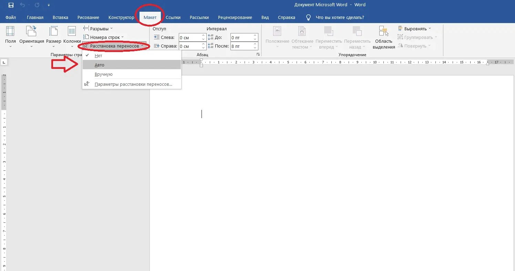Viewport: 515px width, 271px height.
Task: Open the Абзац dialog launcher icon
Action: [258, 55]
